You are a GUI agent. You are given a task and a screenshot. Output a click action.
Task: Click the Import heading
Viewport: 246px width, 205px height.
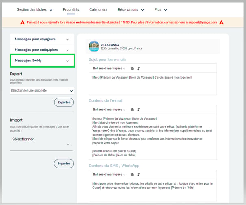(16, 120)
